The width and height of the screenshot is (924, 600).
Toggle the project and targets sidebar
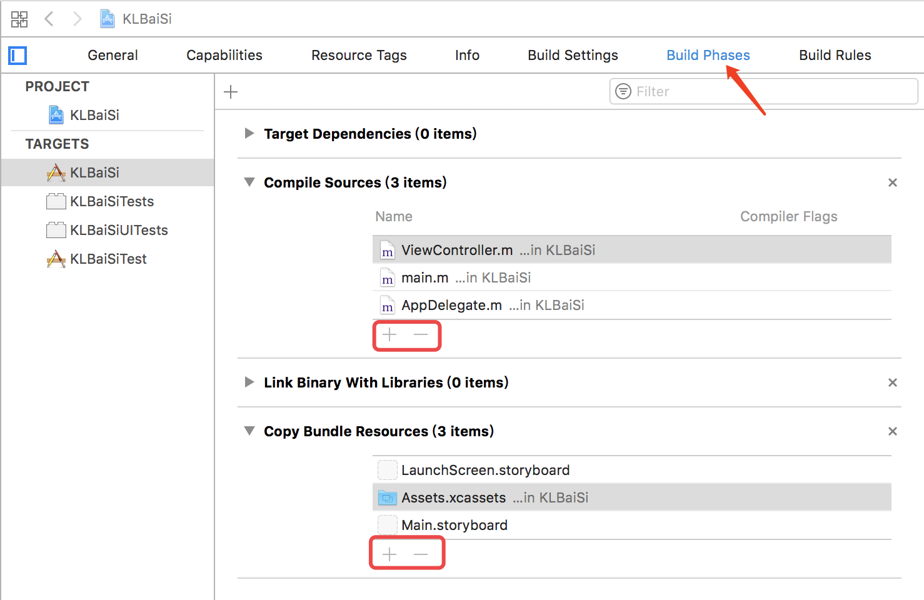(x=18, y=56)
